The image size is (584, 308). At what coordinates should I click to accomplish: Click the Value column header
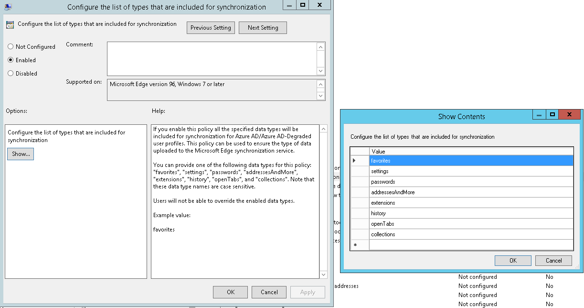[x=471, y=152]
